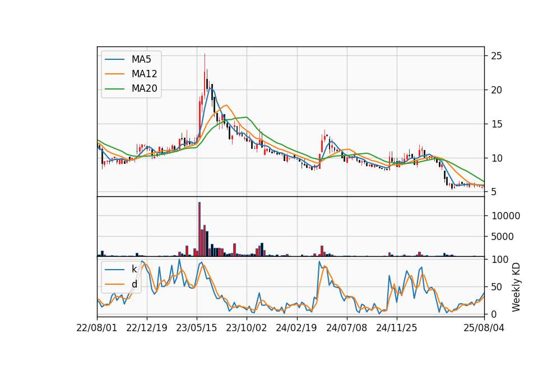Click the 22/08/01 date axis label
The image size is (538, 386).
click(x=97, y=328)
